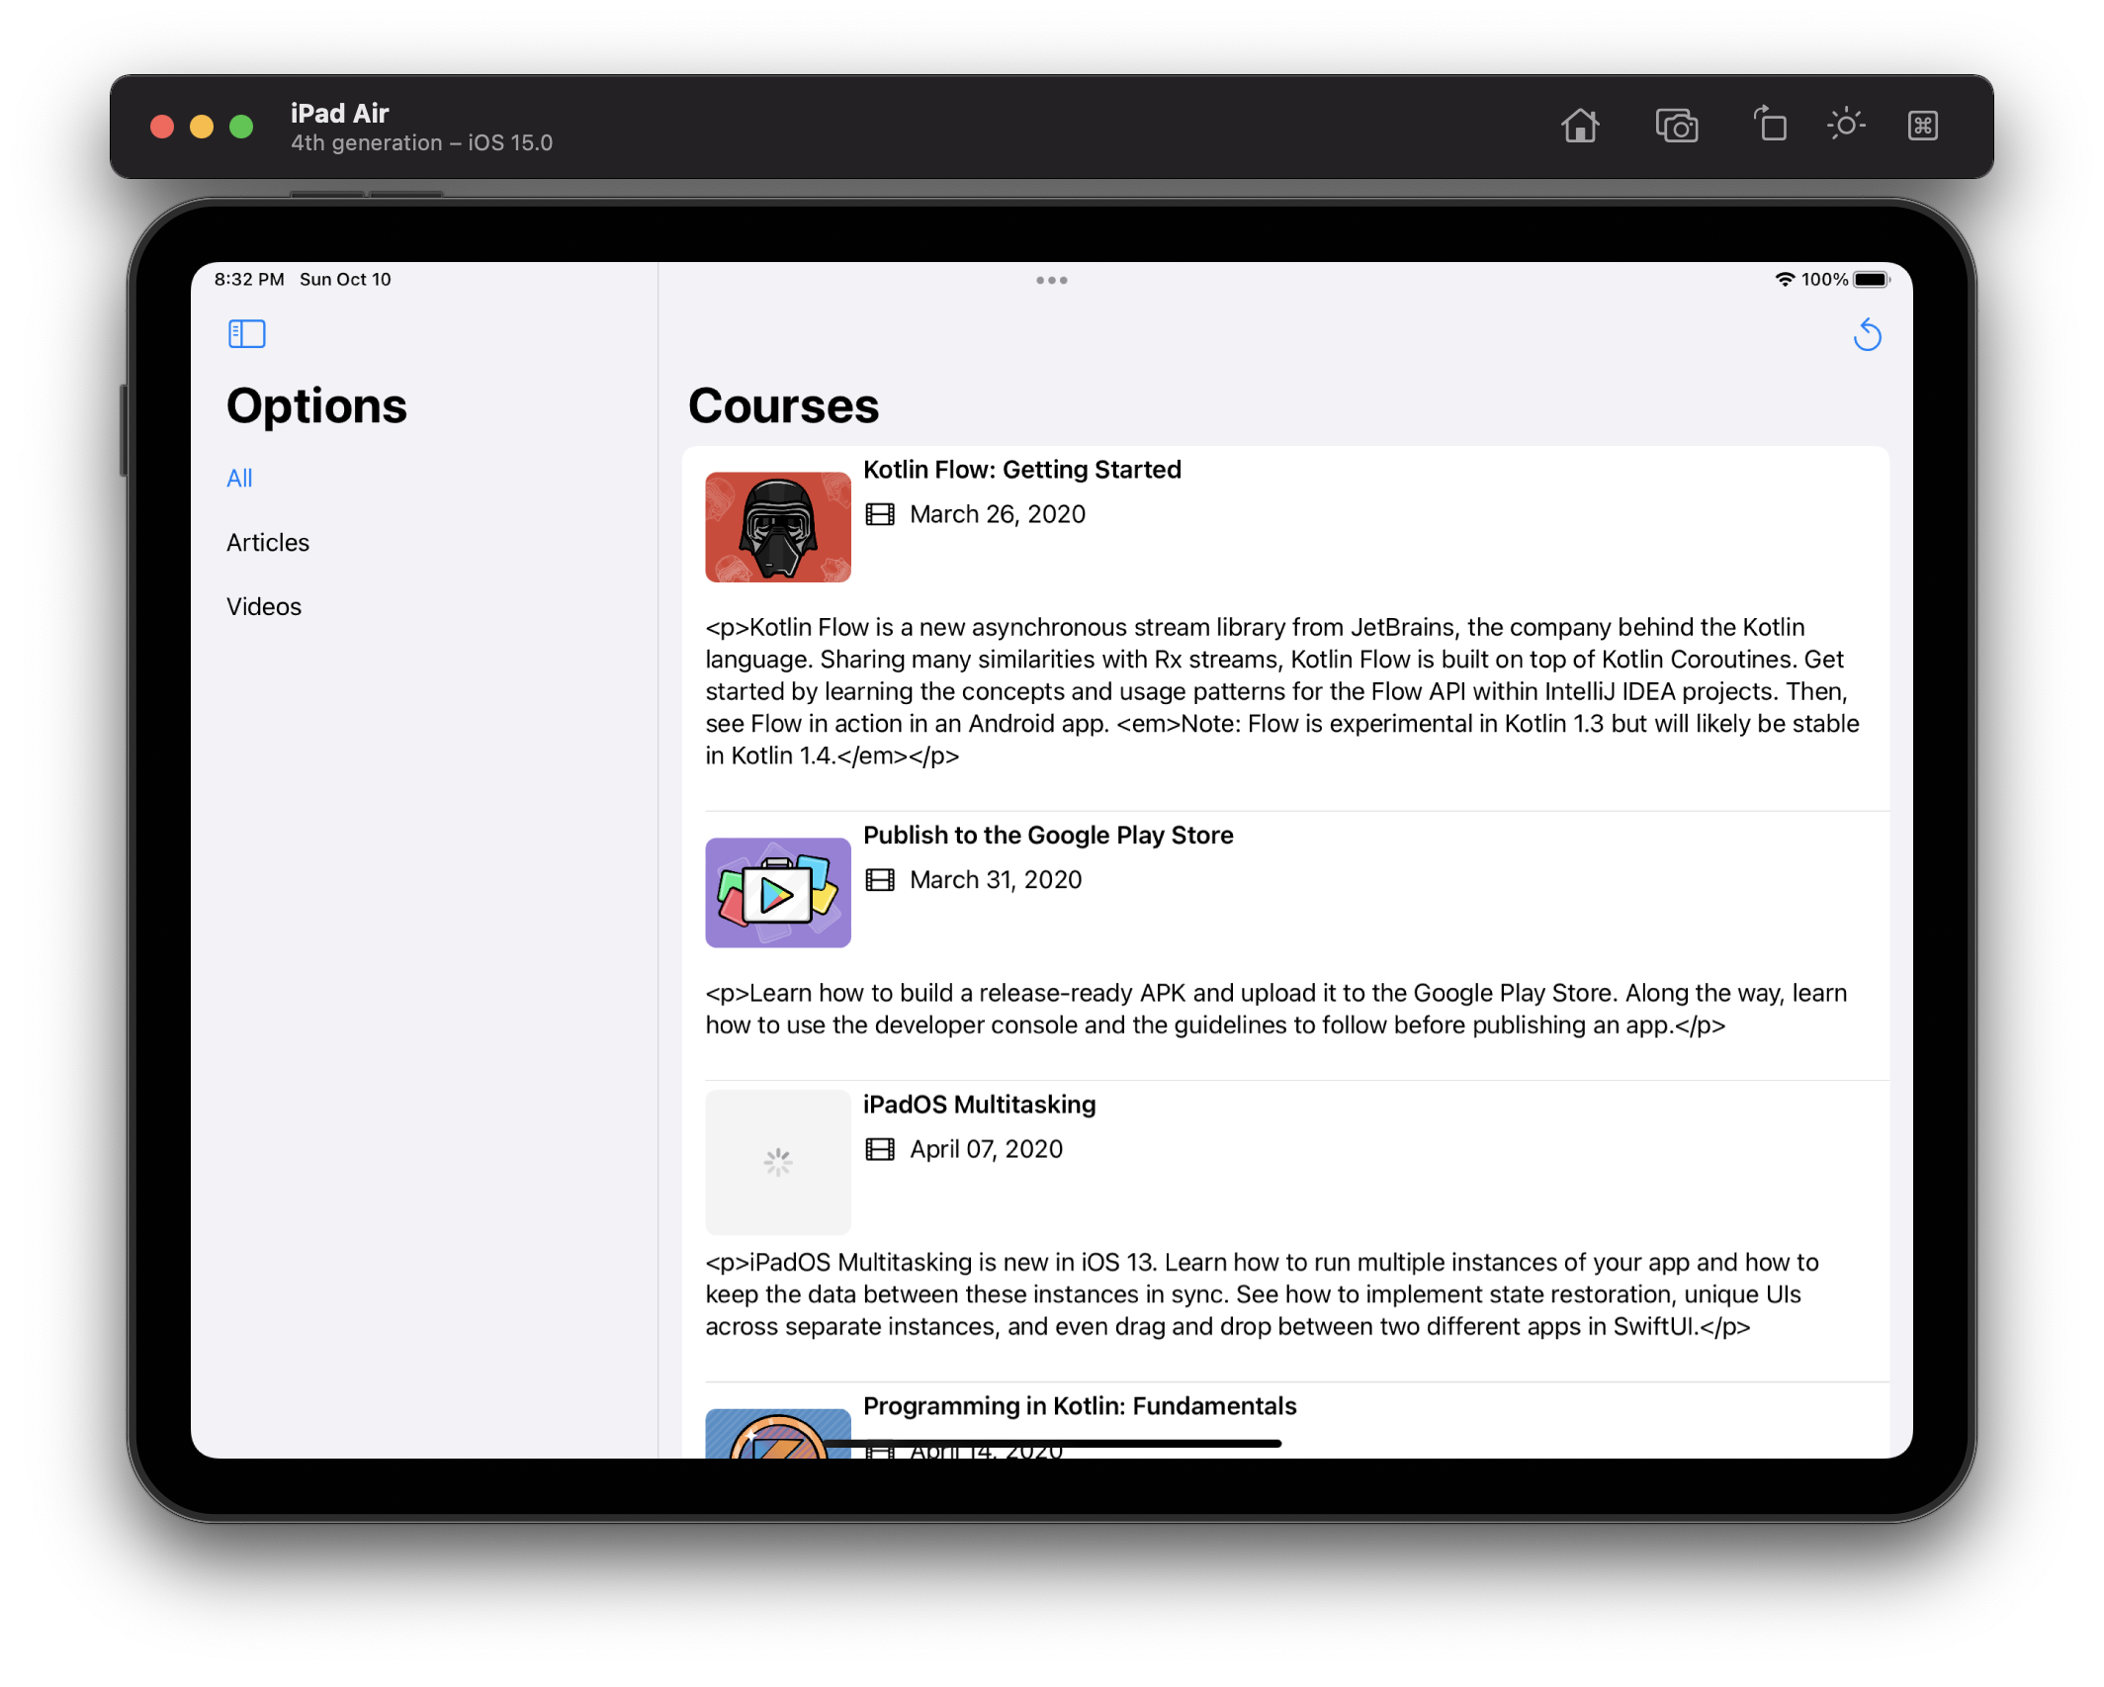Select the Articles option
Image resolution: width=2104 pixels, height=1687 pixels.
click(268, 543)
